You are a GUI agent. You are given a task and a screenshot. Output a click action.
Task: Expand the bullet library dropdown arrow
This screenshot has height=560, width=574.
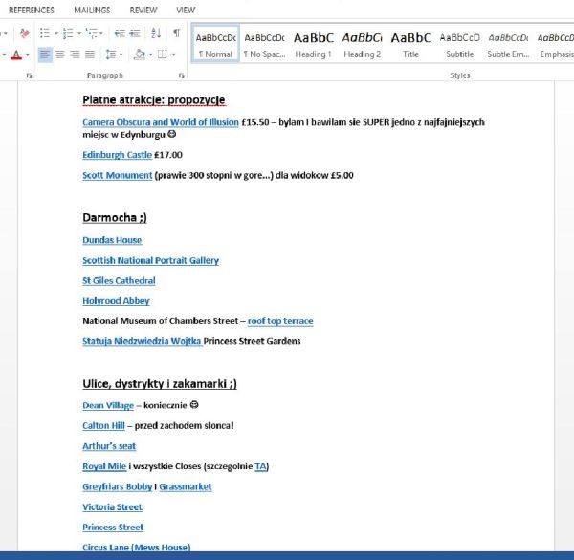tap(56, 33)
